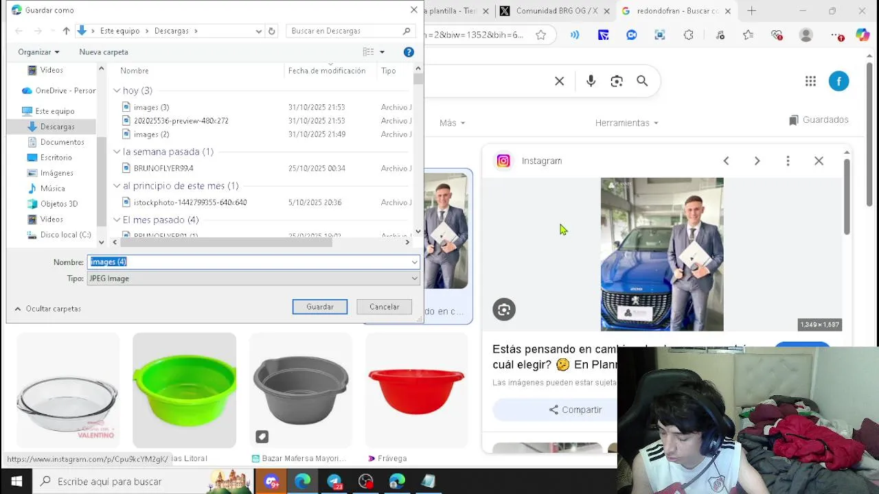This screenshot has width=879, height=494.
Task: Open the three-dot options in the image preview
Action: 788,161
